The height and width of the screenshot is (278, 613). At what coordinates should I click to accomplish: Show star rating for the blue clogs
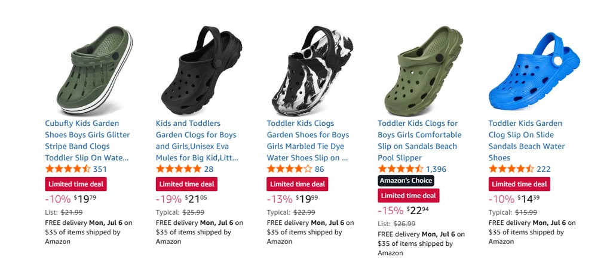click(511, 169)
